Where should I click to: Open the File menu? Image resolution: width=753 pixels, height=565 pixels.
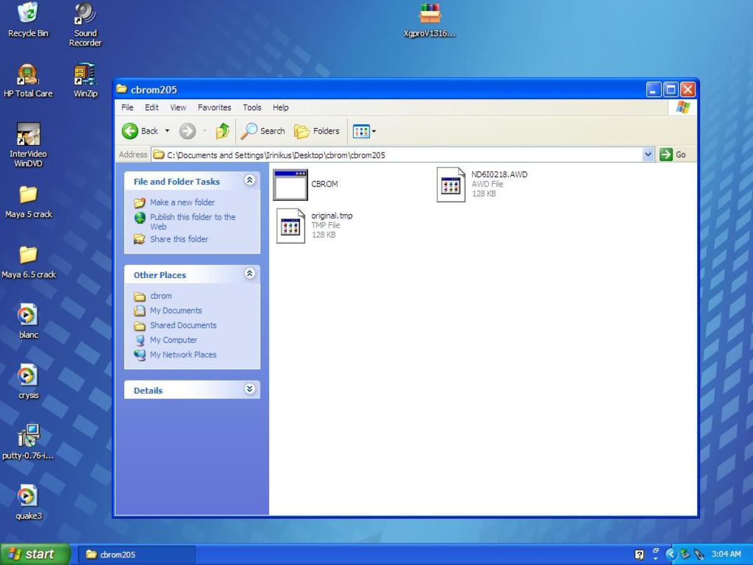pyautogui.click(x=127, y=107)
